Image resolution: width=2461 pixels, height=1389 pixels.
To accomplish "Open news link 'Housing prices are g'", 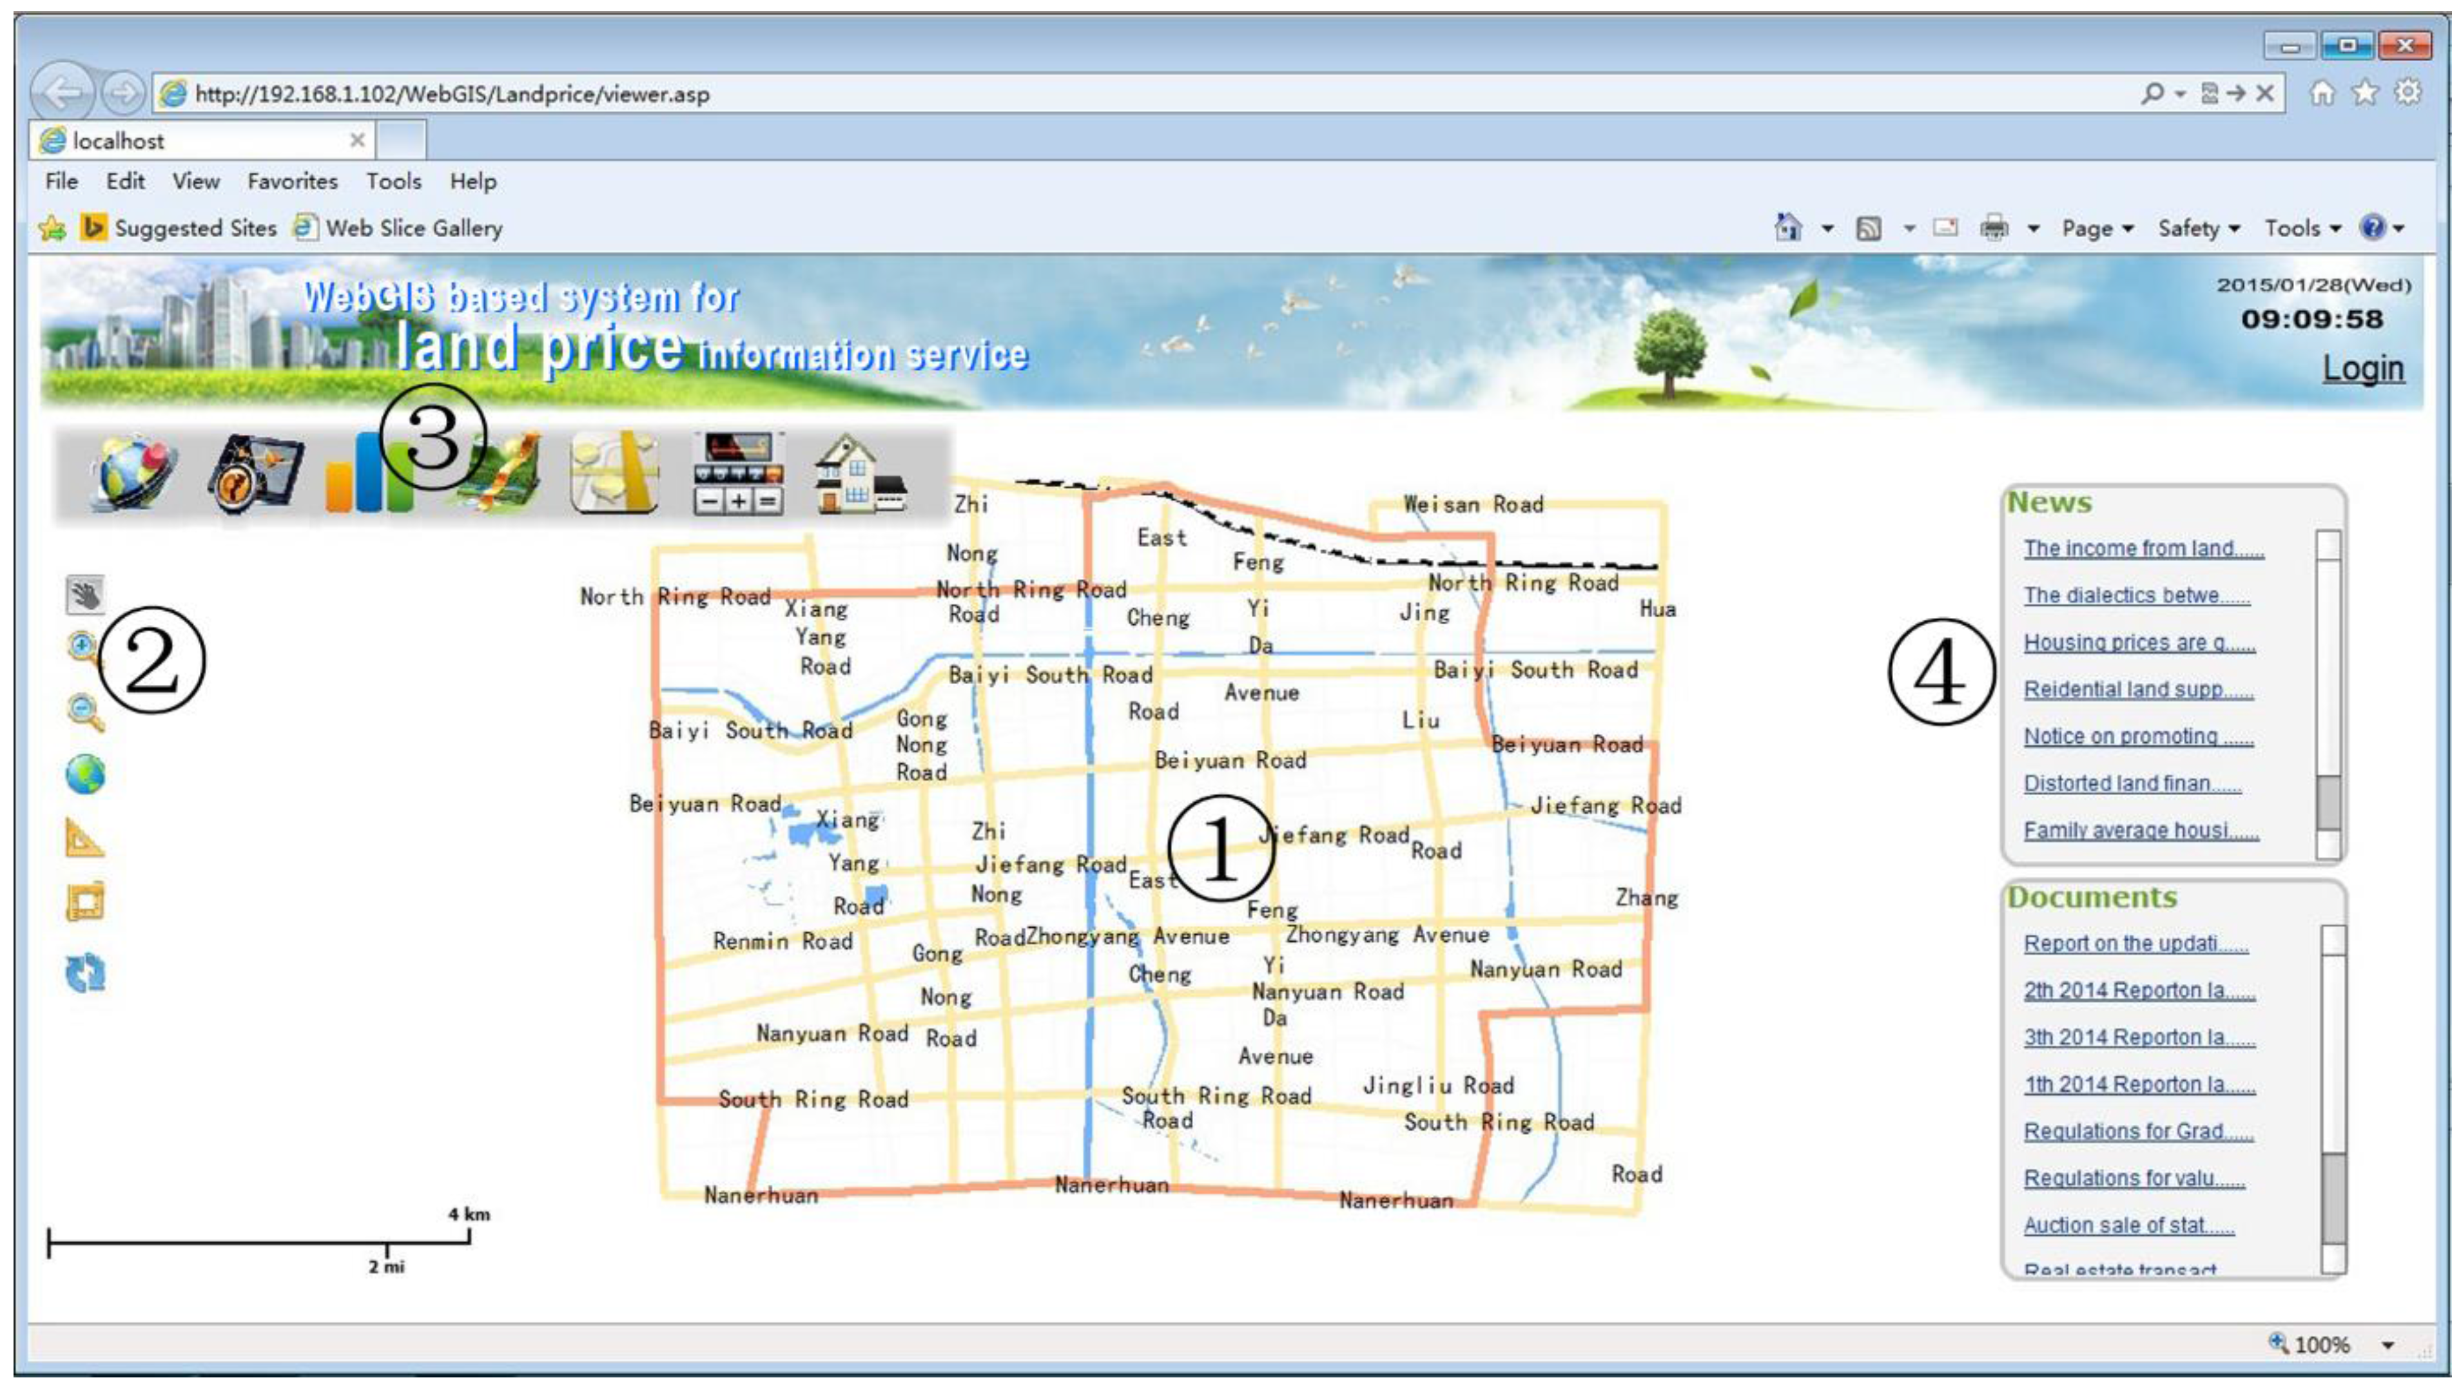I will click(x=2139, y=642).
